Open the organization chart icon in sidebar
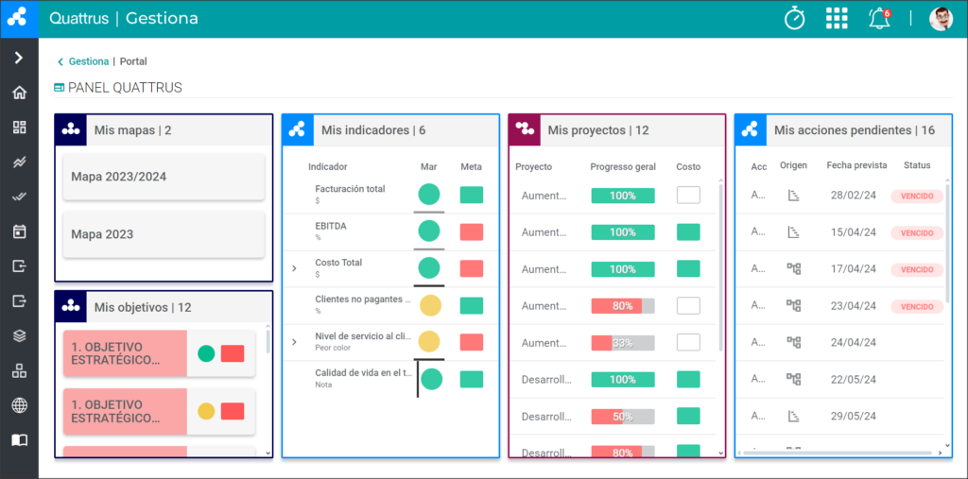 pyautogui.click(x=20, y=371)
